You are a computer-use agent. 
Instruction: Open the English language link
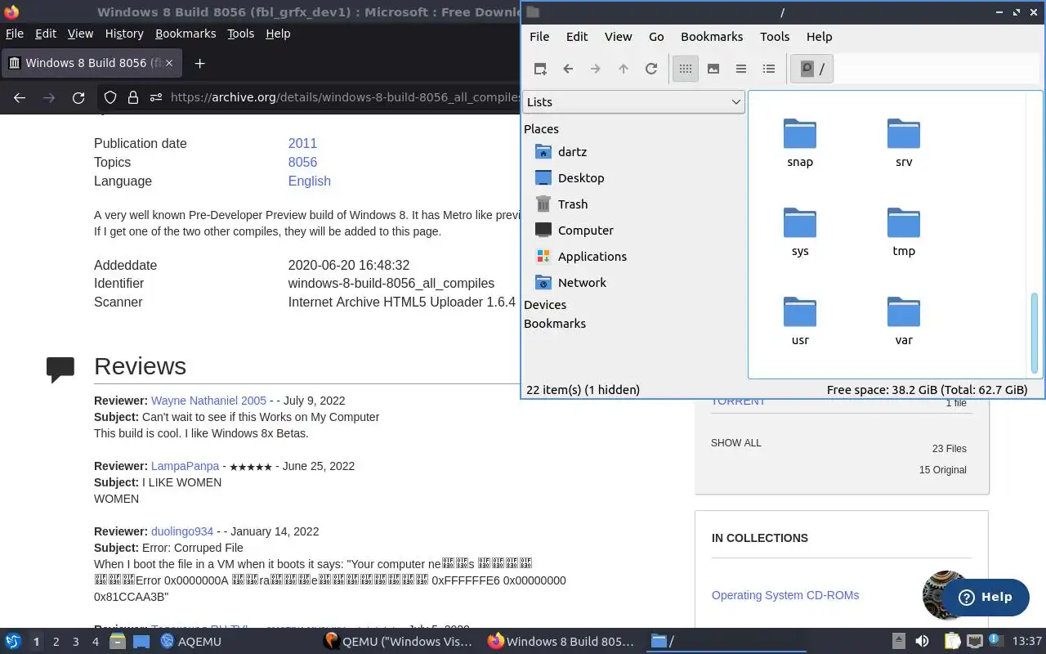pos(309,181)
